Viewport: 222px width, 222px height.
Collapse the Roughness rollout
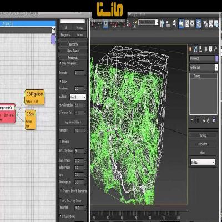pyautogui.click(x=73, y=57)
